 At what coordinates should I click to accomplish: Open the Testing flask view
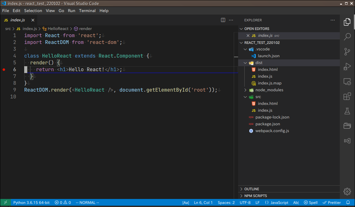[347, 111]
